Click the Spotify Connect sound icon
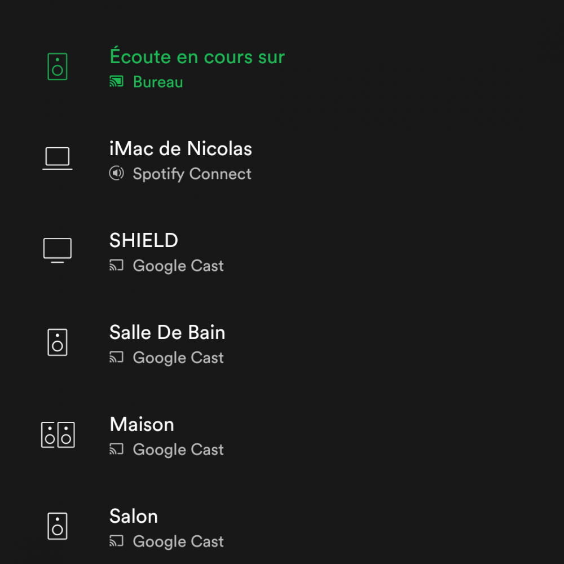This screenshot has height=564, width=564. point(117,173)
